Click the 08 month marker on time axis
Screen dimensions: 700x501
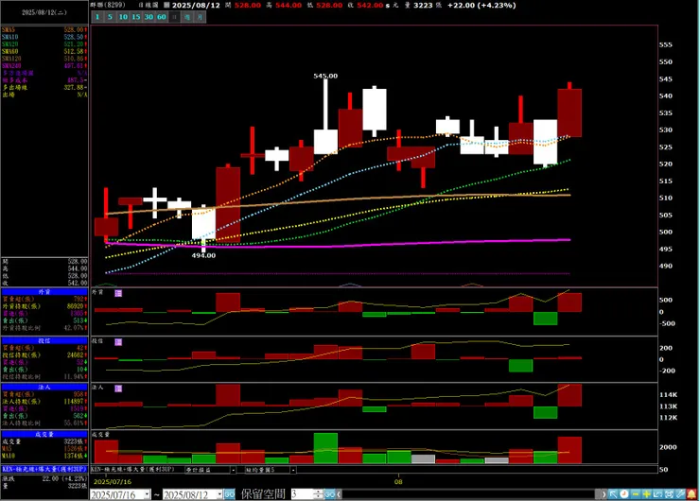click(398, 482)
